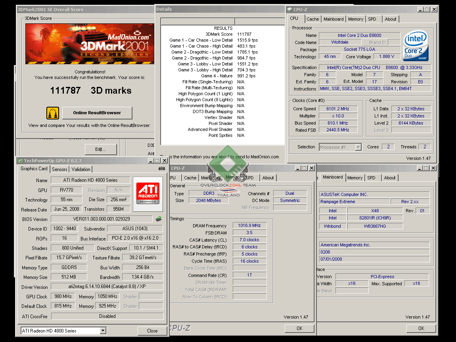The width and height of the screenshot is (456, 342).
Task: Click the GPU Clock 980 MHz field
Action: (x=63, y=296)
